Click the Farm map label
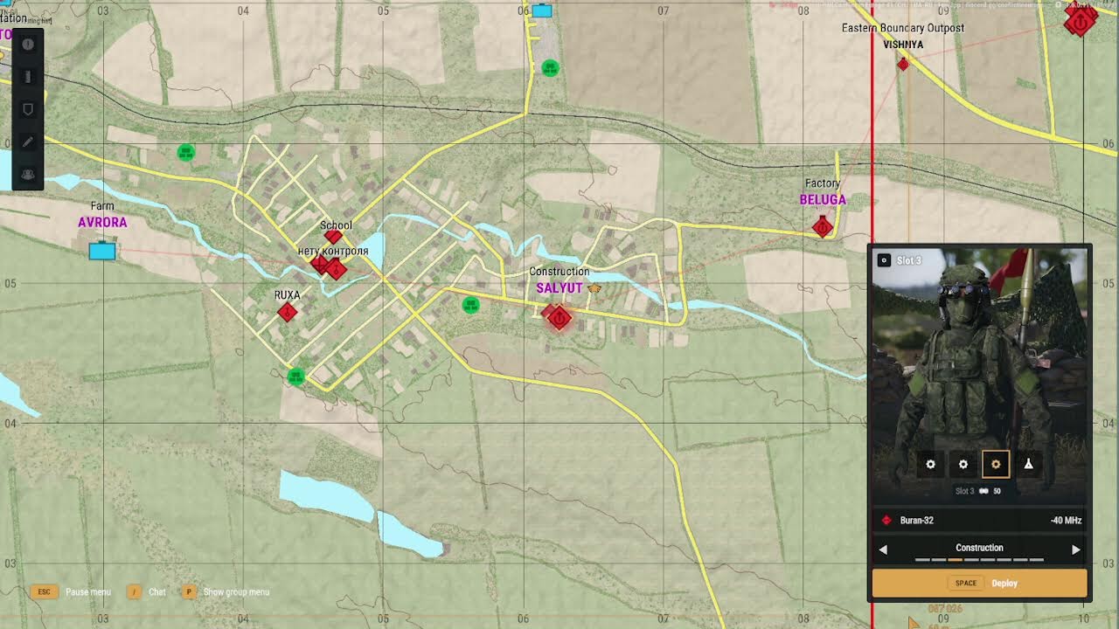This screenshot has width=1119, height=629. (x=102, y=206)
